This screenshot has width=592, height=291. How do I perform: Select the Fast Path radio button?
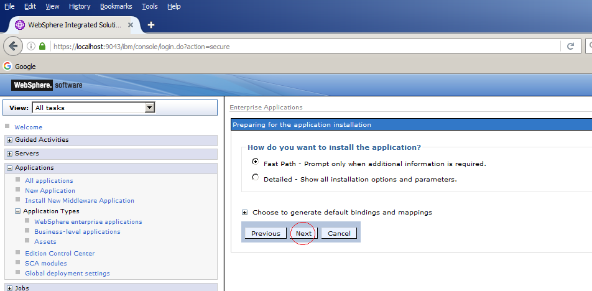(x=256, y=162)
